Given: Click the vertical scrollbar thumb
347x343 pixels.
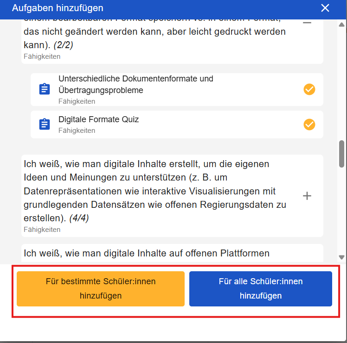Looking at the screenshot, I should pos(342,153).
